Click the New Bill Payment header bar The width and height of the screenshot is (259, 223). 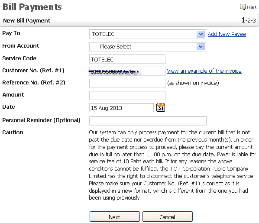pos(129,20)
